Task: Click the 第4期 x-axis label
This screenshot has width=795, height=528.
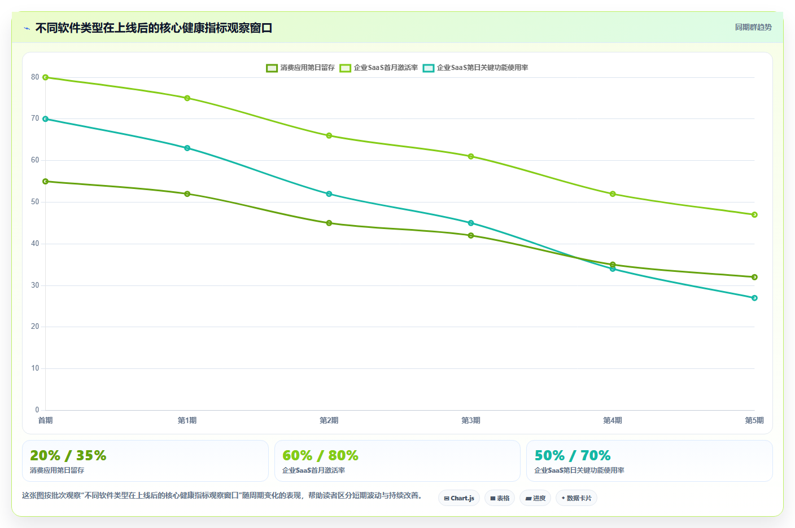Action: tap(613, 420)
